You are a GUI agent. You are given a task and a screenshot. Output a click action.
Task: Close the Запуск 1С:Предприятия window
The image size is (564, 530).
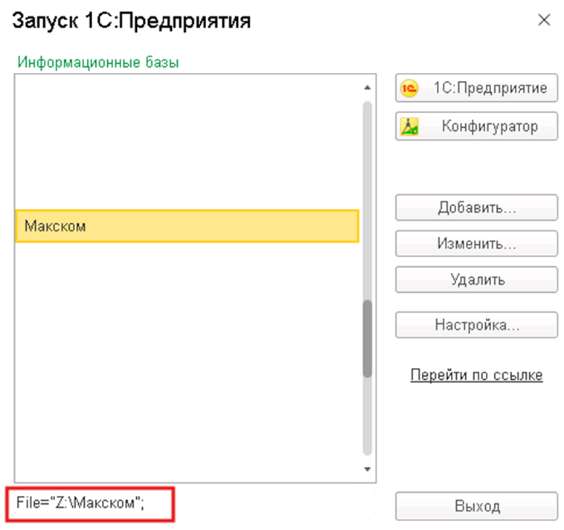(544, 20)
